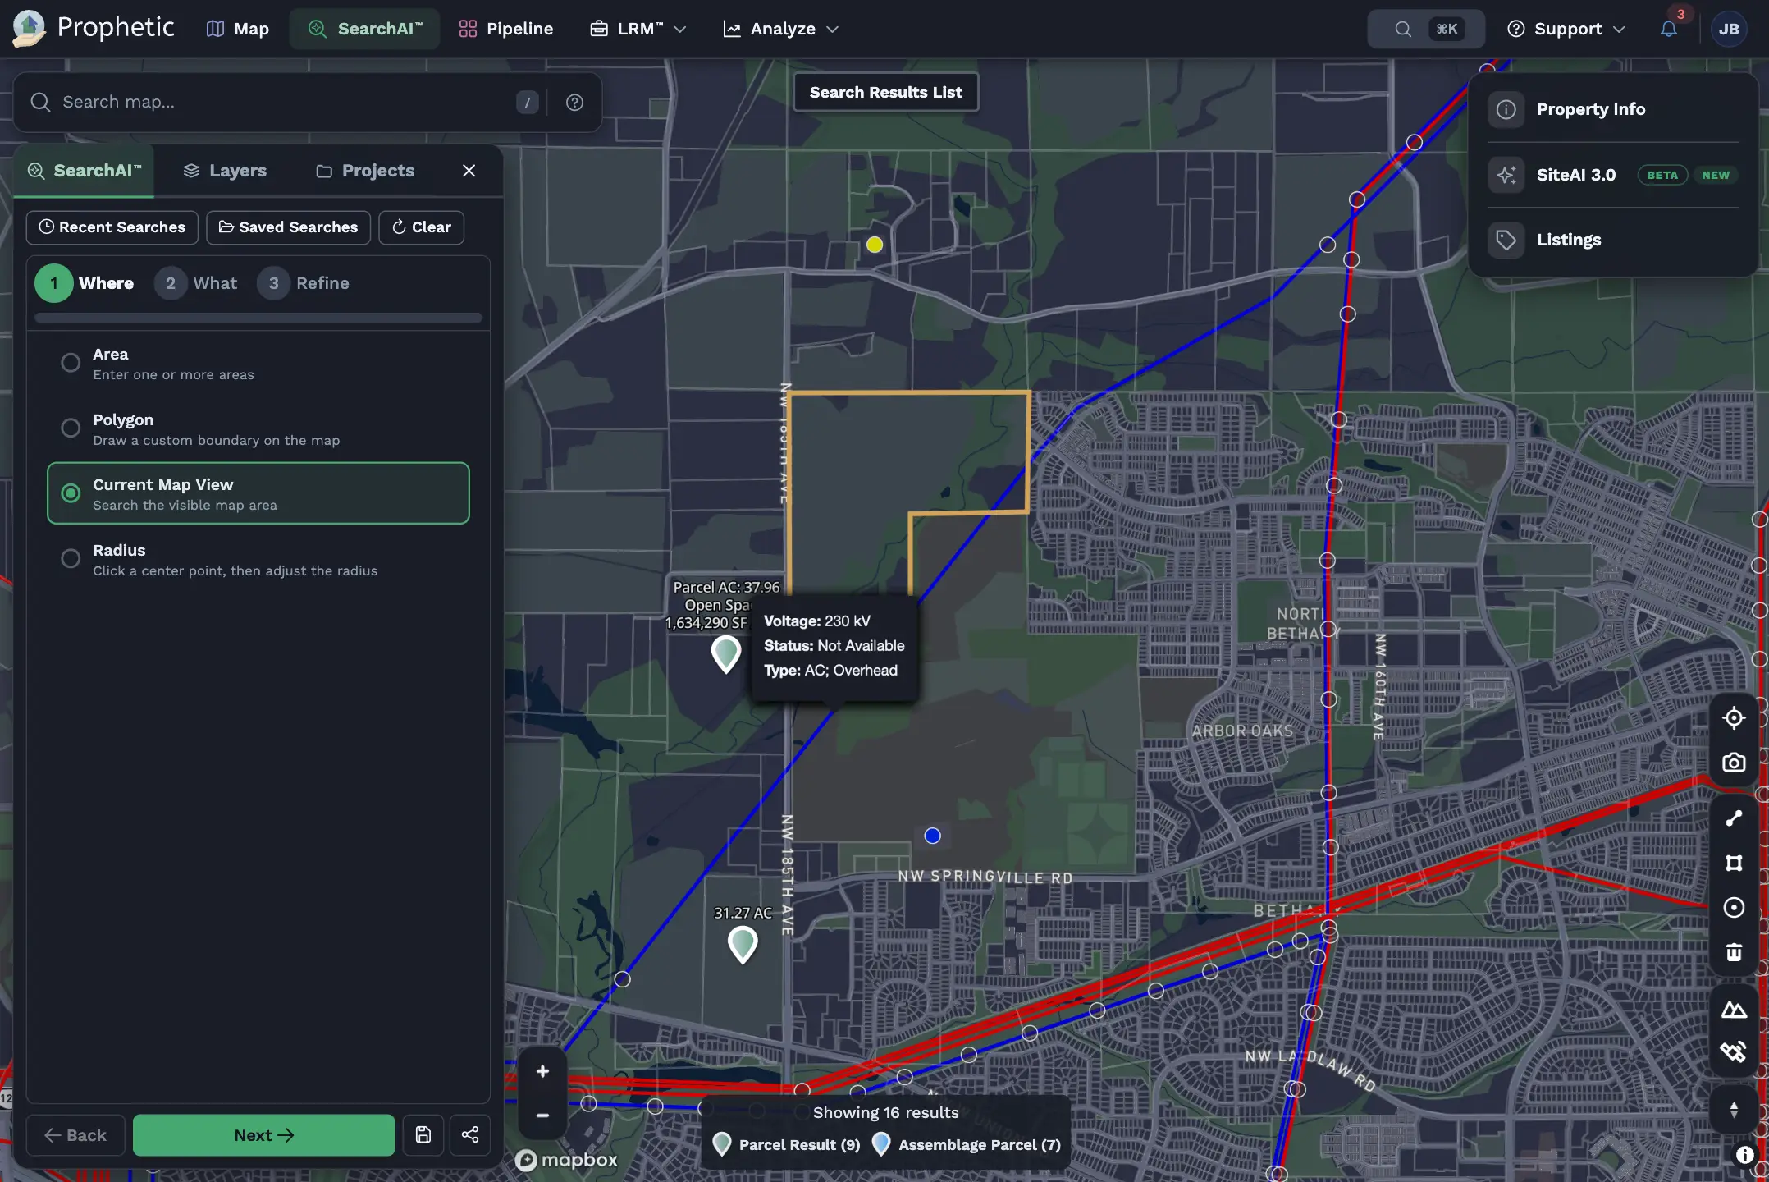The image size is (1769, 1182).
Task: Click the Search Results List button
Action: point(885,93)
